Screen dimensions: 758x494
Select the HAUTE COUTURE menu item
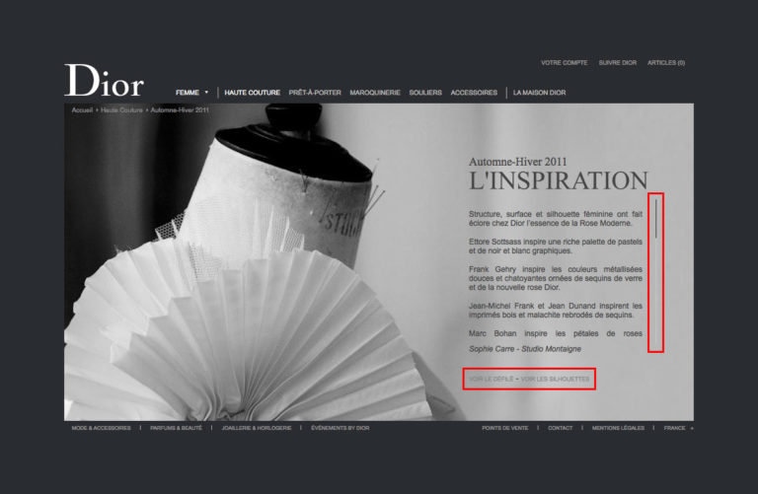click(x=253, y=93)
